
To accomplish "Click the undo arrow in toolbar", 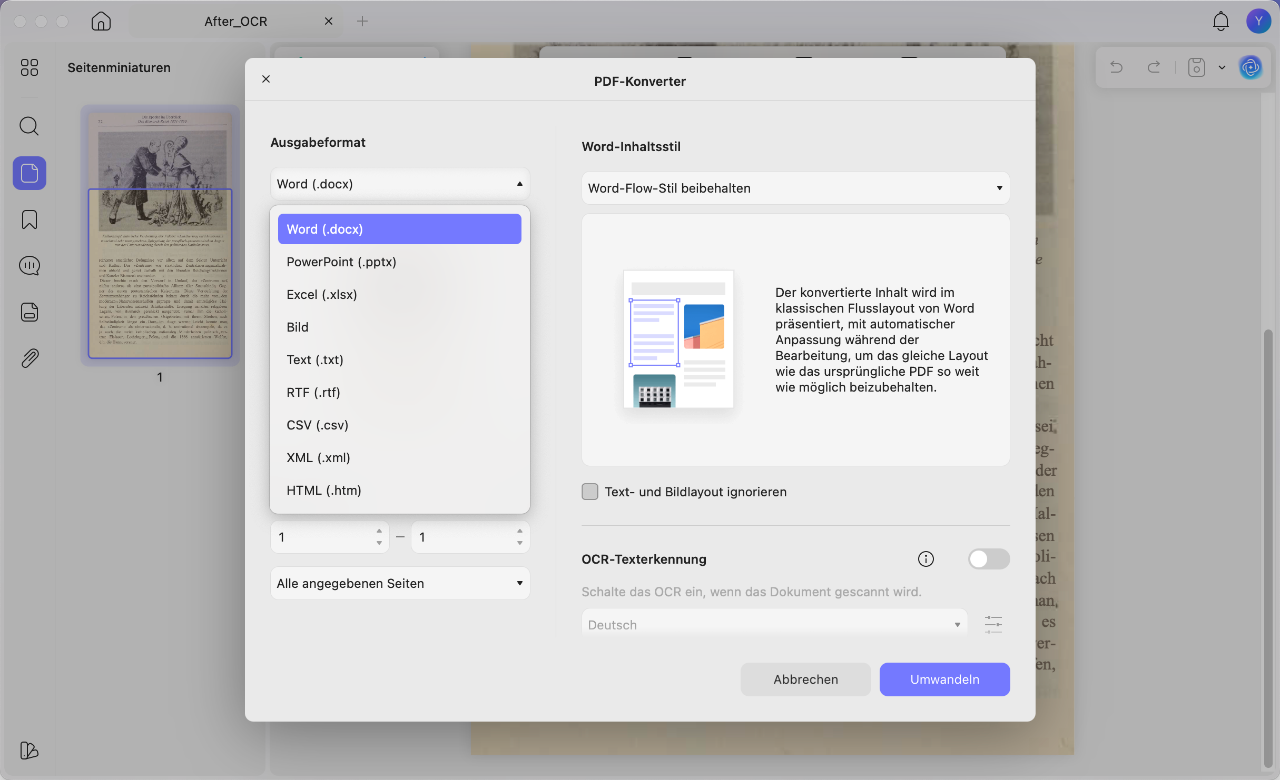I will coord(1116,67).
